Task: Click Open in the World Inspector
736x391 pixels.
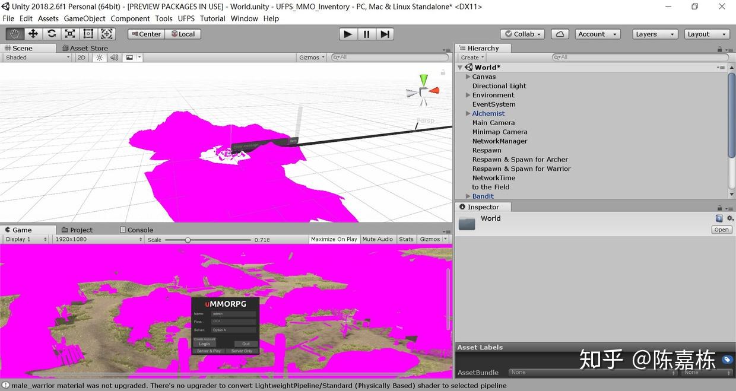Action: (721, 230)
